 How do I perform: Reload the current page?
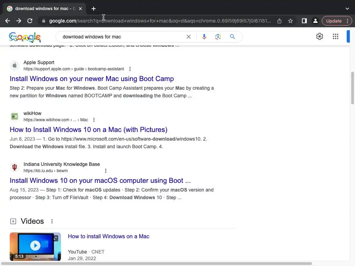pyautogui.click(x=30, y=21)
